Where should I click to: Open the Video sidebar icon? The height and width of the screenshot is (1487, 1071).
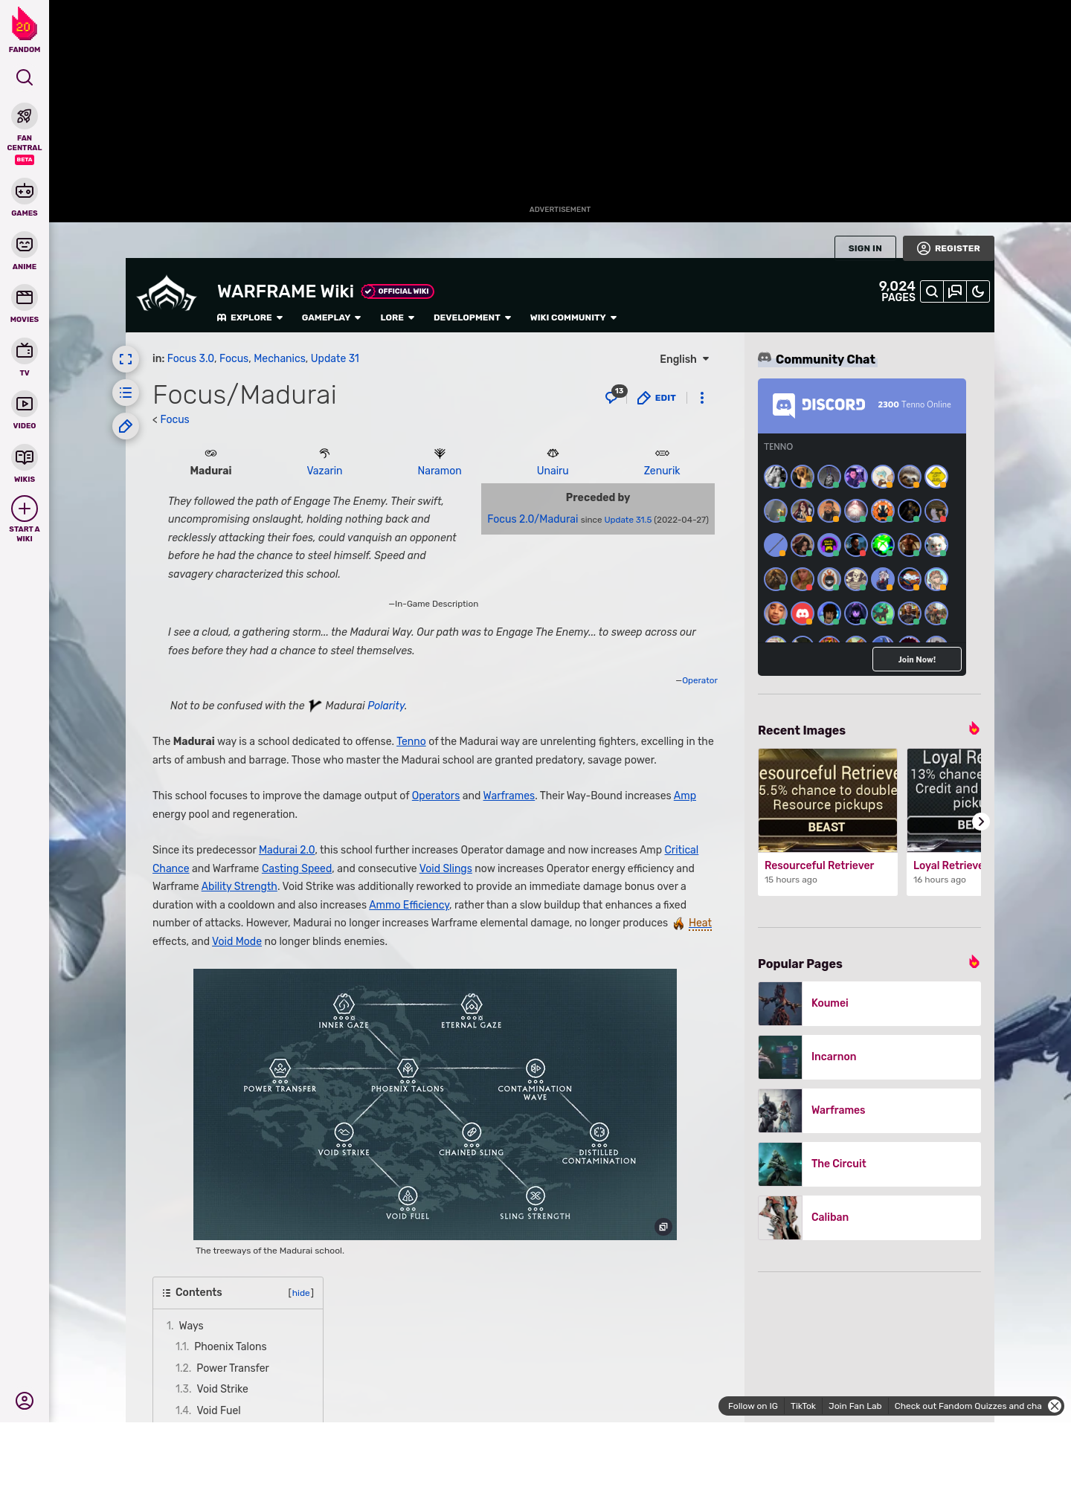pyautogui.click(x=25, y=404)
